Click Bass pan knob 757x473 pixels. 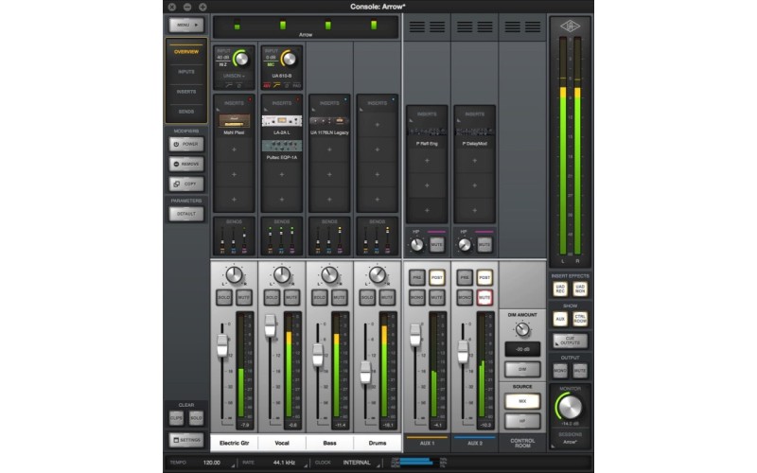point(329,274)
